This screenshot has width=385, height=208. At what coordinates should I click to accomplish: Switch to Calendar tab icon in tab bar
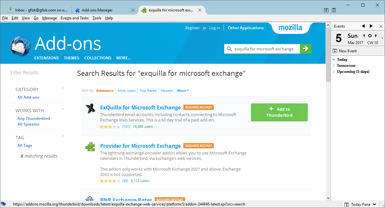[326, 10]
